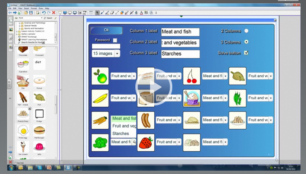Select the Fill bucket tool

coord(136,13)
